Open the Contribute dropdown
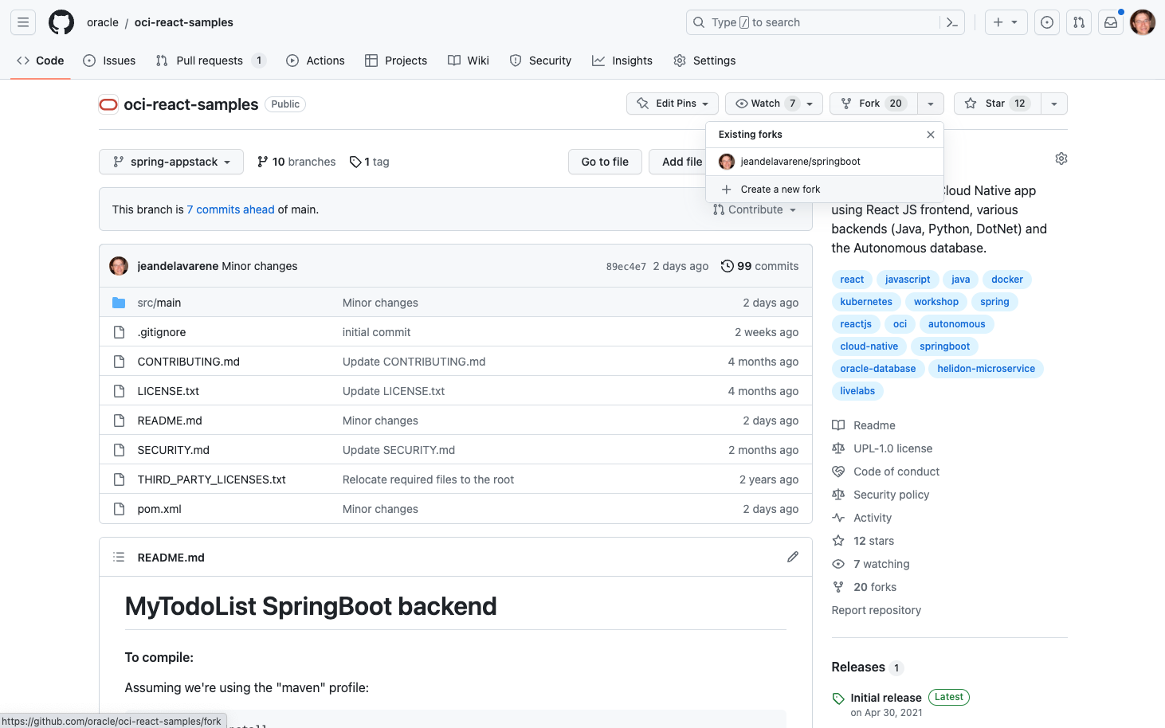The height and width of the screenshot is (728, 1165). pyautogui.click(x=755, y=209)
